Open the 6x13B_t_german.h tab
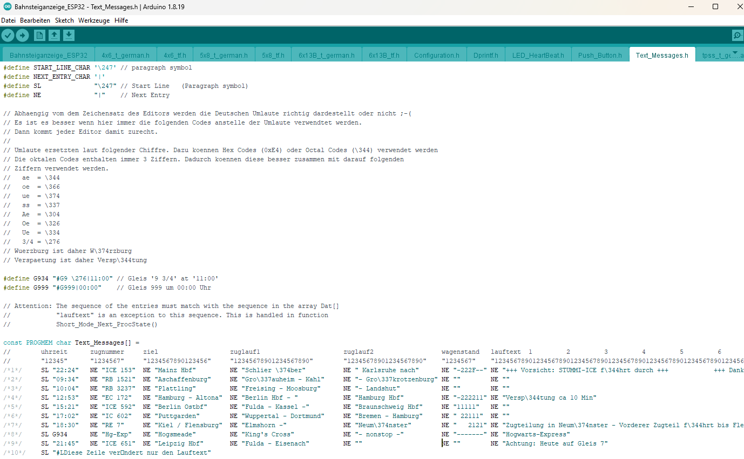Viewport: 744px width, 459px height. 327,55
